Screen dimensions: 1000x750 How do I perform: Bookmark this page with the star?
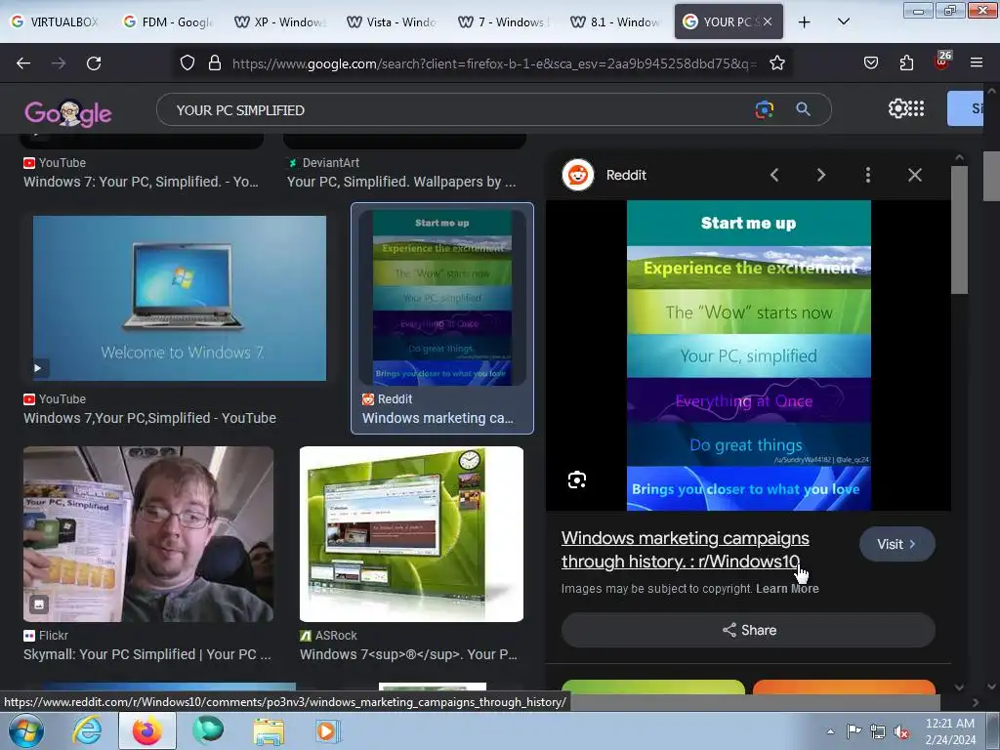coord(776,62)
